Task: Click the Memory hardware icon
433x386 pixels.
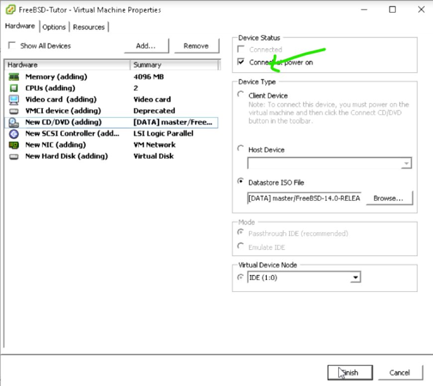Action: [x=14, y=77]
